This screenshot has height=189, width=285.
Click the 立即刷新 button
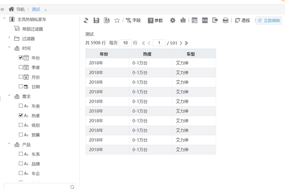click(269, 21)
